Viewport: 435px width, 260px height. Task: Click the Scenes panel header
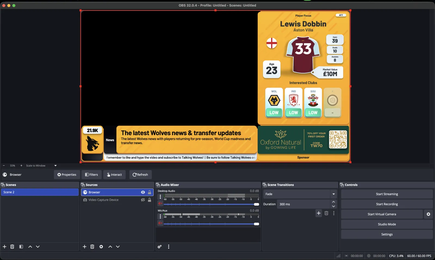40,185
